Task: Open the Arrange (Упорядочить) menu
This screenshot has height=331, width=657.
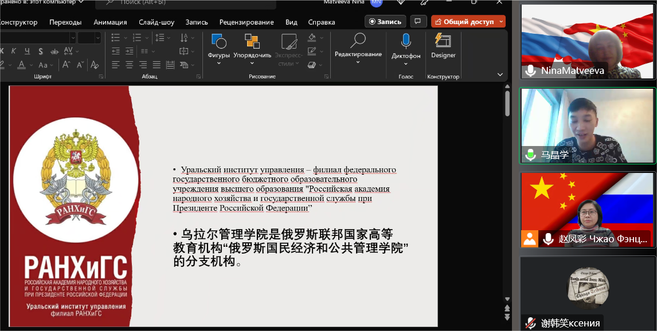Action: pos(252,50)
